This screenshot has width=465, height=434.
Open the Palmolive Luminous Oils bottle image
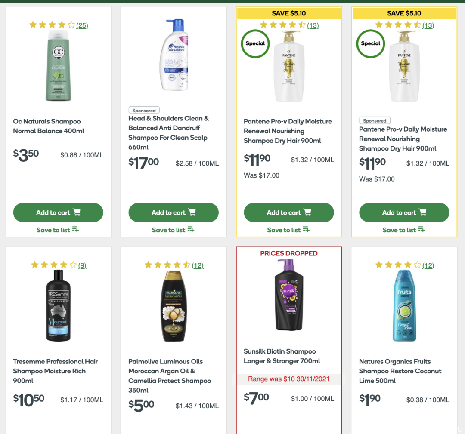pyautogui.click(x=174, y=306)
